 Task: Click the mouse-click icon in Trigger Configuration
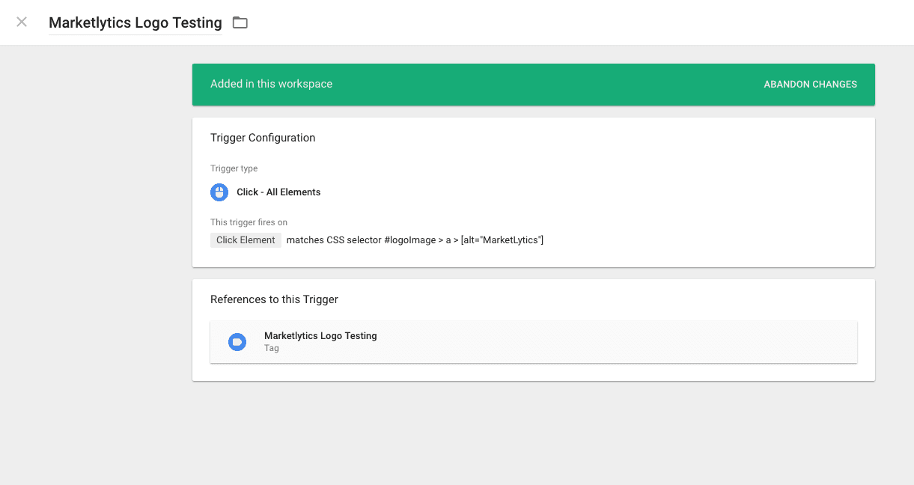click(219, 192)
